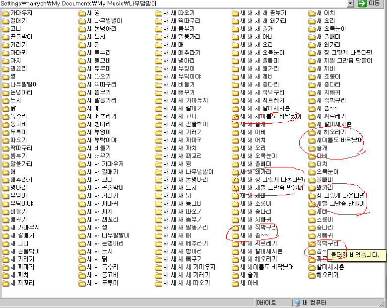Select the 기러기 folder icon
This screenshot has height=308, width=387.
pyautogui.click(x=5, y=45)
